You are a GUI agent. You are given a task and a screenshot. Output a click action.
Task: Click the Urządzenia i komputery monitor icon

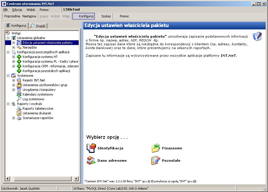(19, 90)
